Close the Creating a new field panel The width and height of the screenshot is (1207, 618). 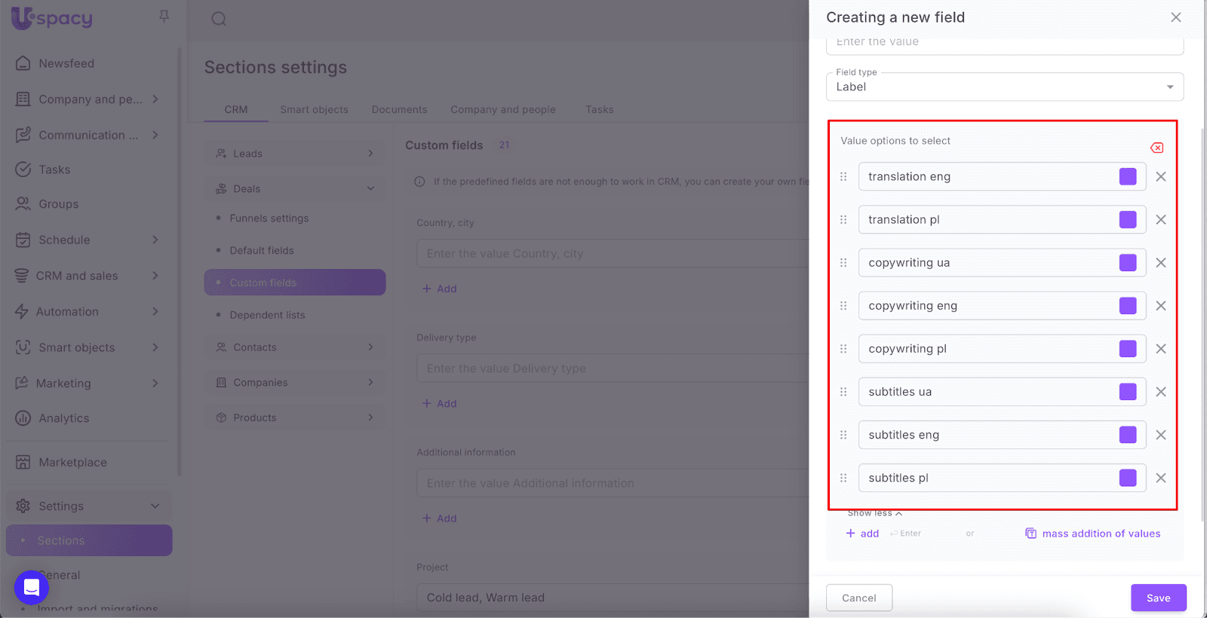(x=1175, y=17)
